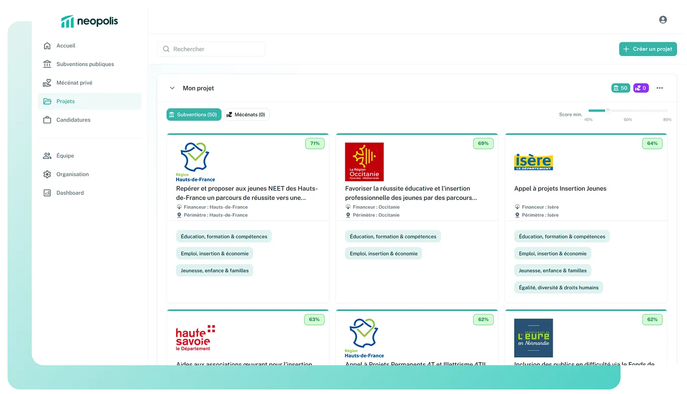Click the Subventions publiques bank icon
This screenshot has height=394, width=687.
click(47, 64)
